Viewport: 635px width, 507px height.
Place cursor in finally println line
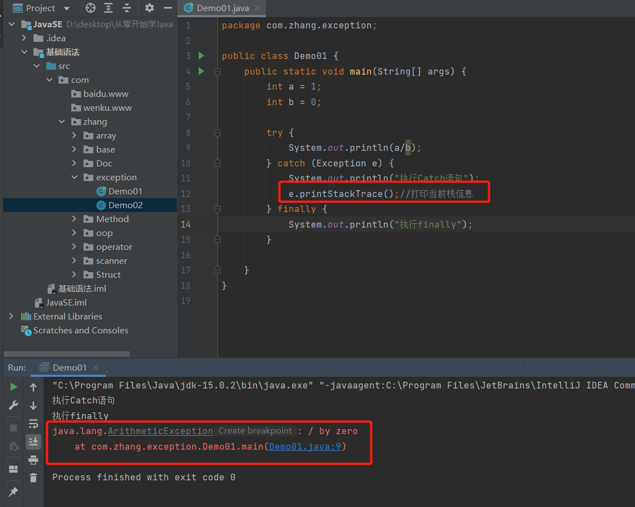click(x=380, y=224)
